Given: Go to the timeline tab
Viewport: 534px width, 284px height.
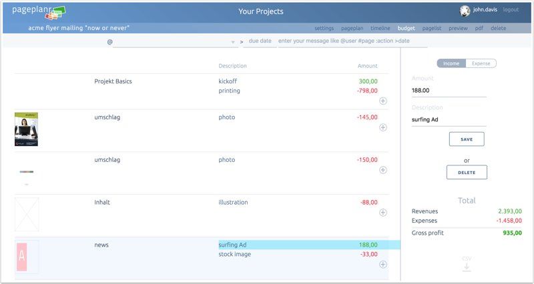Looking at the screenshot, I should click(x=380, y=29).
